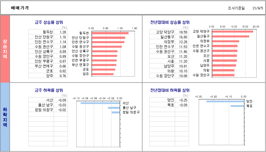Image resolution: width=266 pixels, height=152 pixels.
Task: Click the '전년말대비 상승률 상위' heading
Action: [170, 22]
